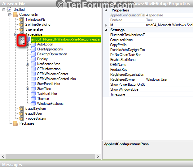Select the ShowPowerButtonOnSt setting label
Screen dimensions: 193x167
[127, 84]
